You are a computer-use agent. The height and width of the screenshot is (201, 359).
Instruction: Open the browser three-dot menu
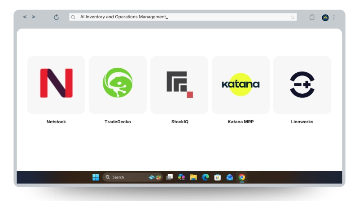click(334, 17)
